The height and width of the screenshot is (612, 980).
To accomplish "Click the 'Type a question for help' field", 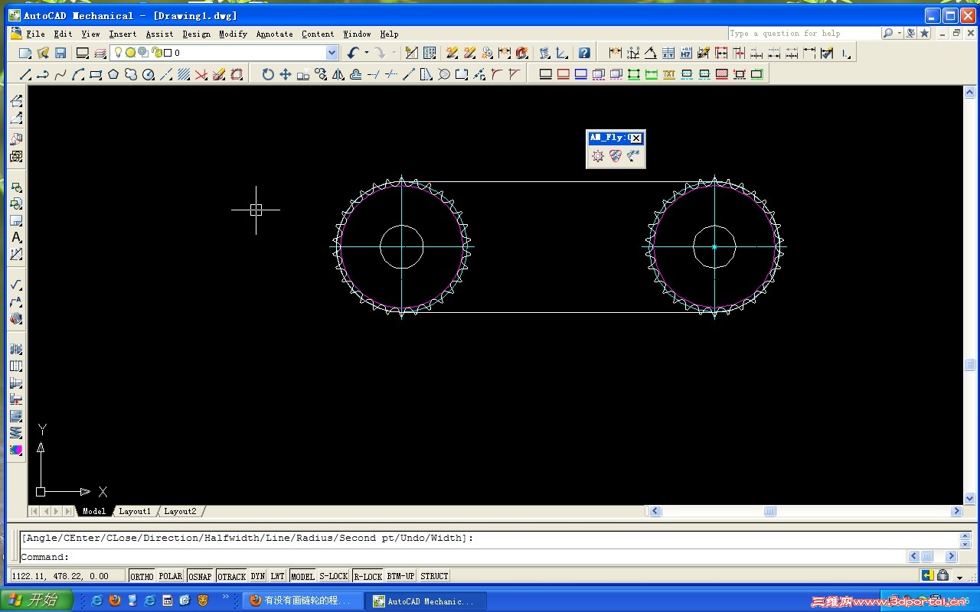I will [x=803, y=34].
